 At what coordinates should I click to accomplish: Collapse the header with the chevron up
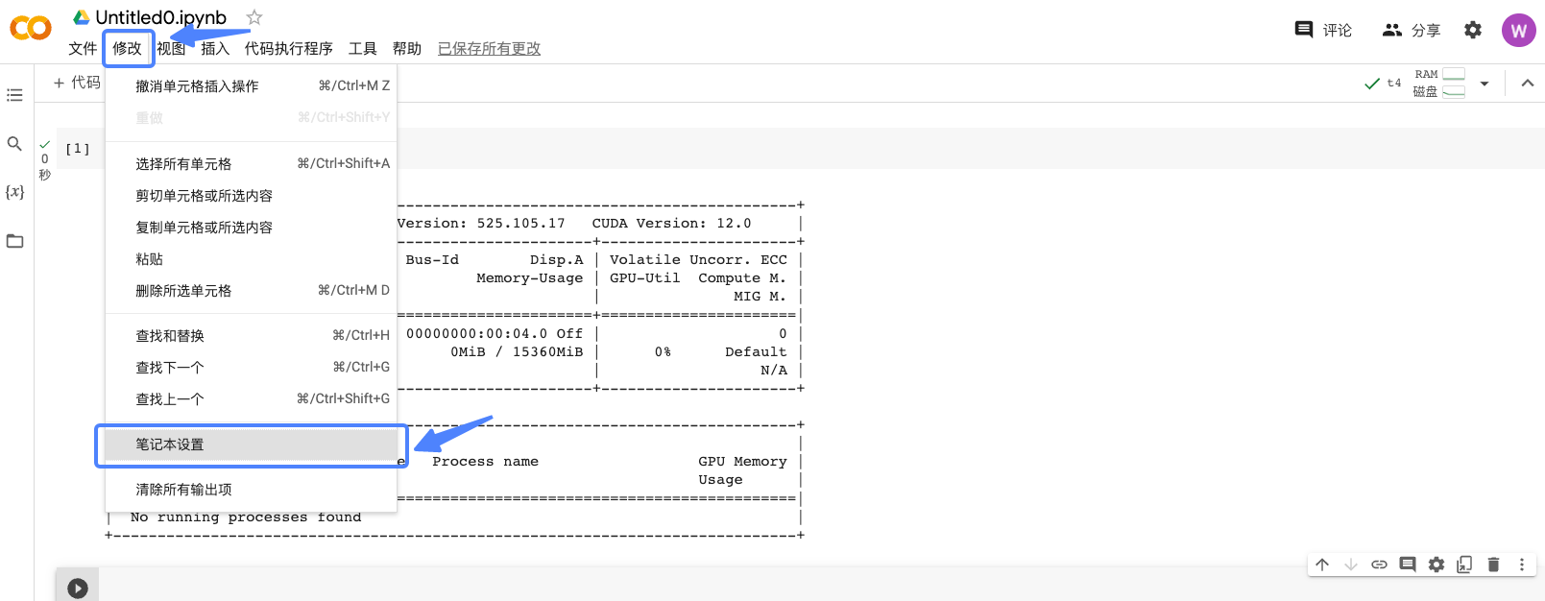(1527, 84)
